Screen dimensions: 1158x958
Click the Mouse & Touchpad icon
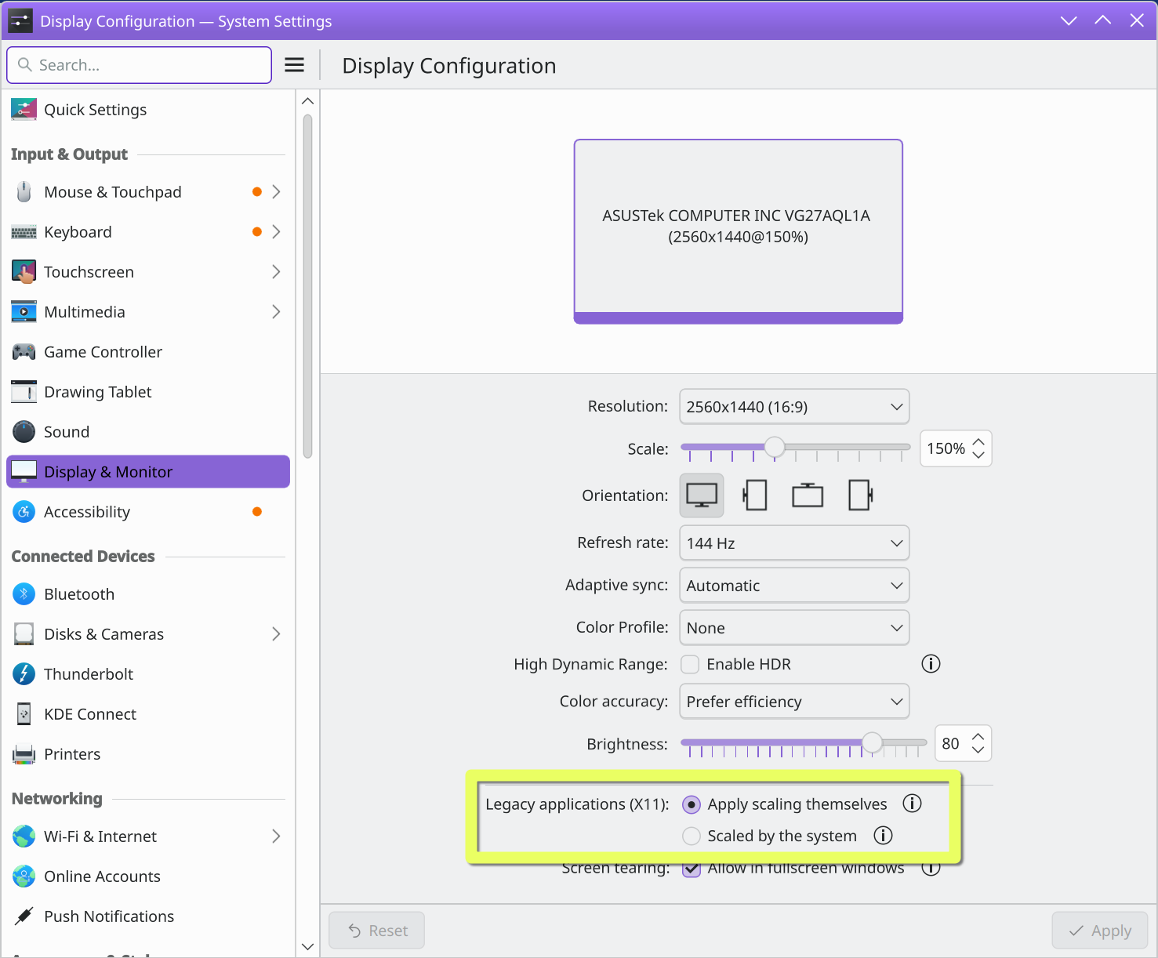coord(24,192)
